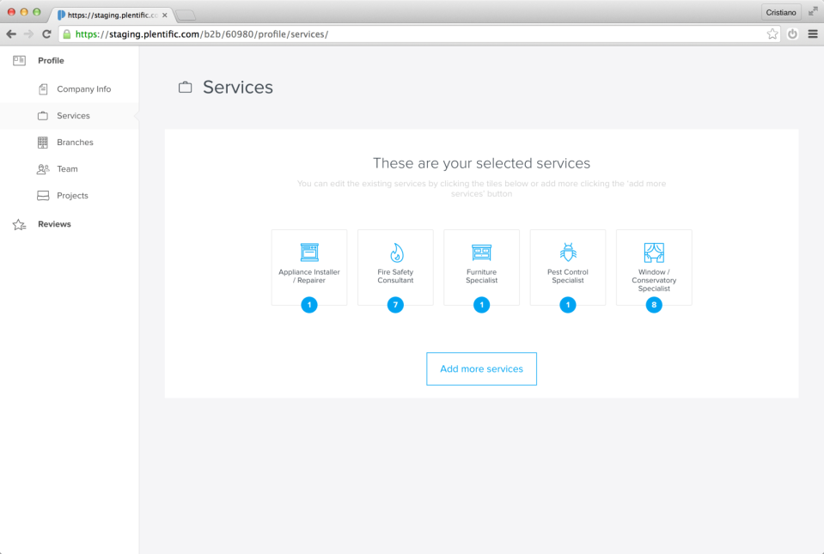Screen dimensions: 824x554
Task: Click the green padlock security icon
Action: tap(67, 34)
